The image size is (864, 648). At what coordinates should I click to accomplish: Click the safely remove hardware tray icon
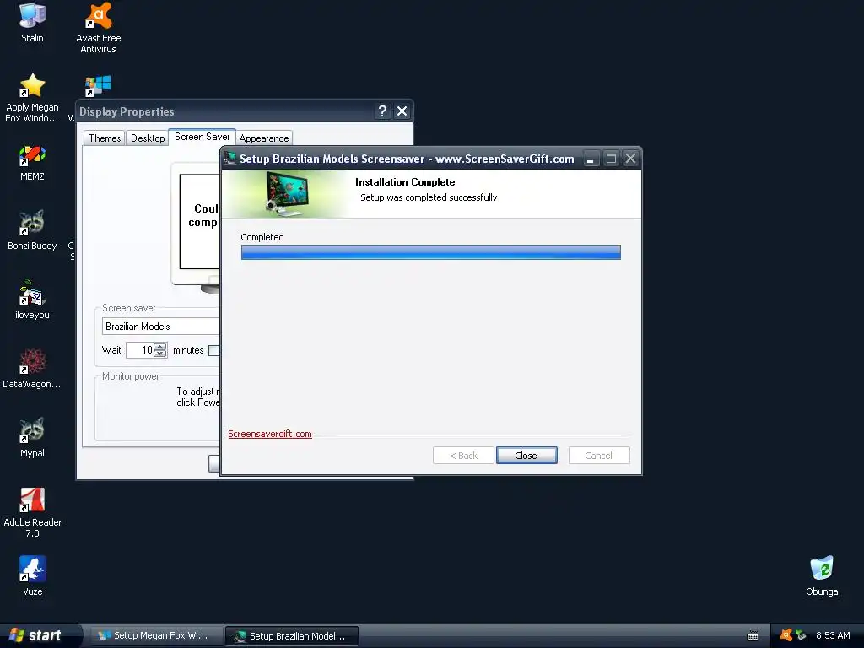pyautogui.click(x=801, y=635)
